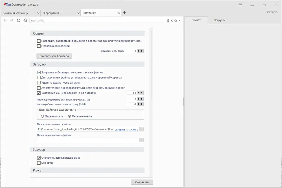Close the О программе tab
Image resolution: width=282 pixels, height=188 pixels.
click(x=78, y=13)
